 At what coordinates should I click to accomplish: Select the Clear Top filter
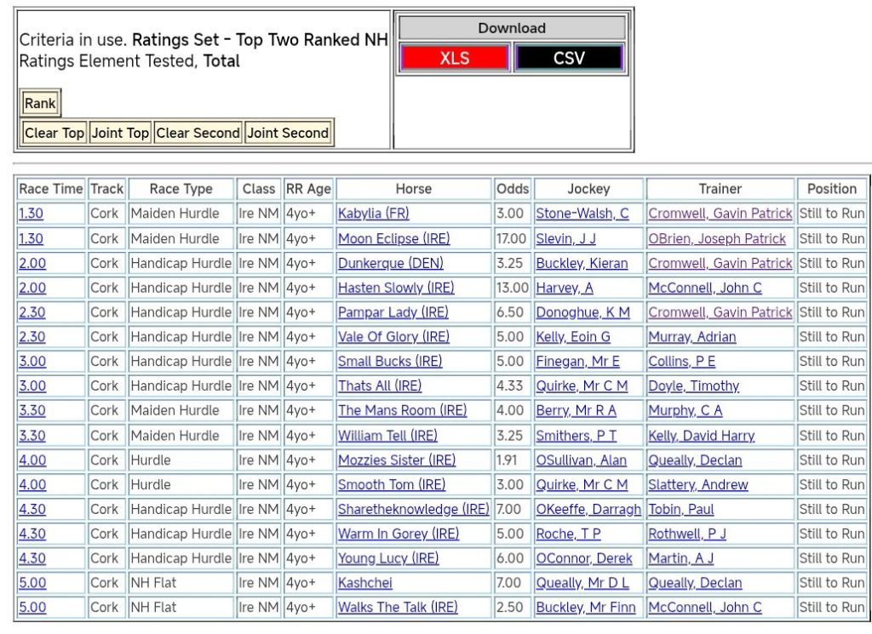[x=54, y=133]
